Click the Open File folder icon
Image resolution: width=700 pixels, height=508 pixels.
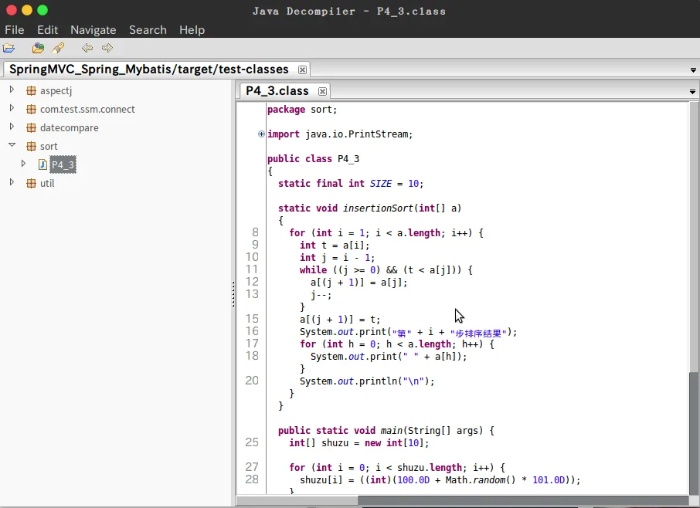(x=8, y=48)
